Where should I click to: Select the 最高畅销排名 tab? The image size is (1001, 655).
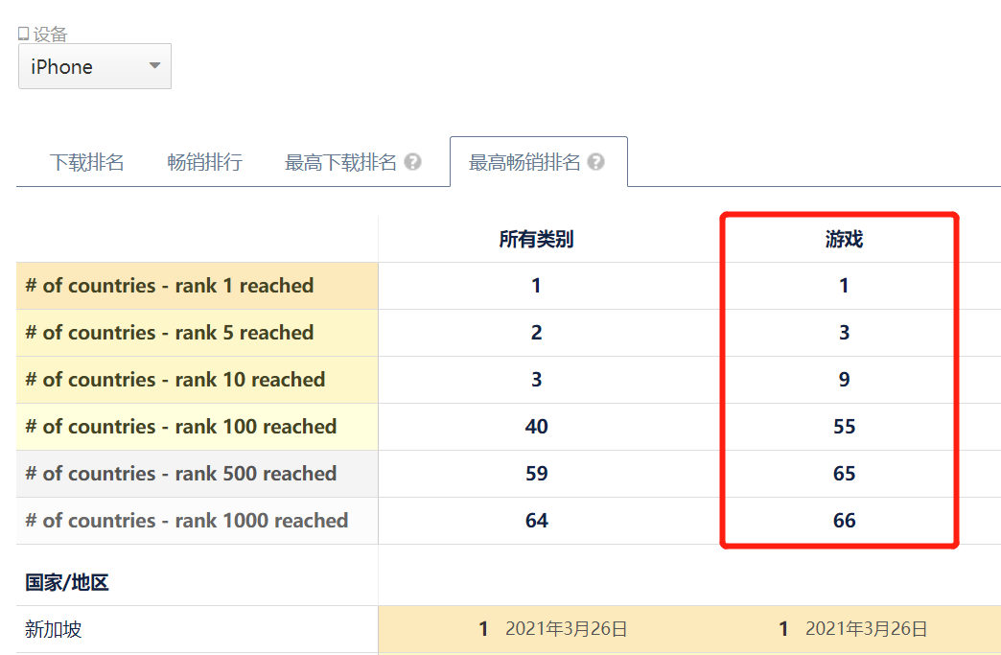coord(524,162)
